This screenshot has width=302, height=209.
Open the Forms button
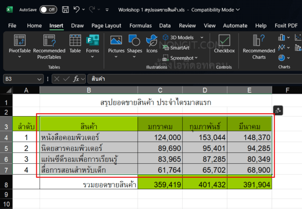pos(92,46)
